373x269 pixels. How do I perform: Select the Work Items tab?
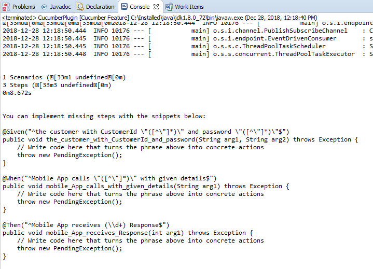189,7
